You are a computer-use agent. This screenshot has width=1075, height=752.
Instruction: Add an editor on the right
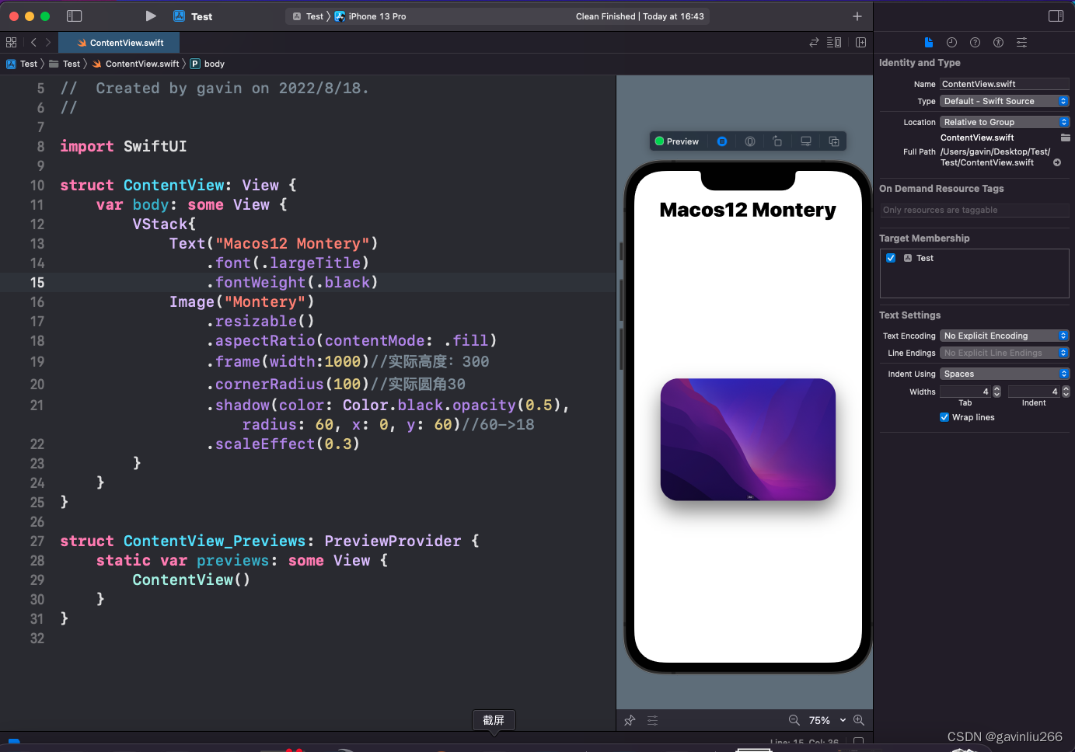click(x=860, y=43)
